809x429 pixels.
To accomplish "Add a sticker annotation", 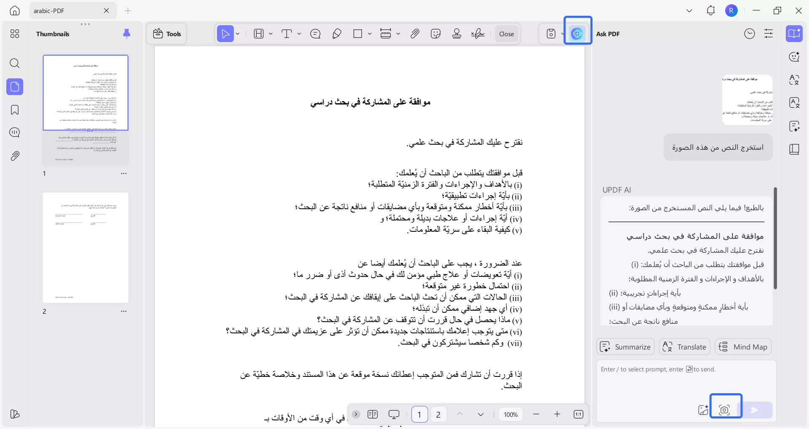I will (x=436, y=34).
